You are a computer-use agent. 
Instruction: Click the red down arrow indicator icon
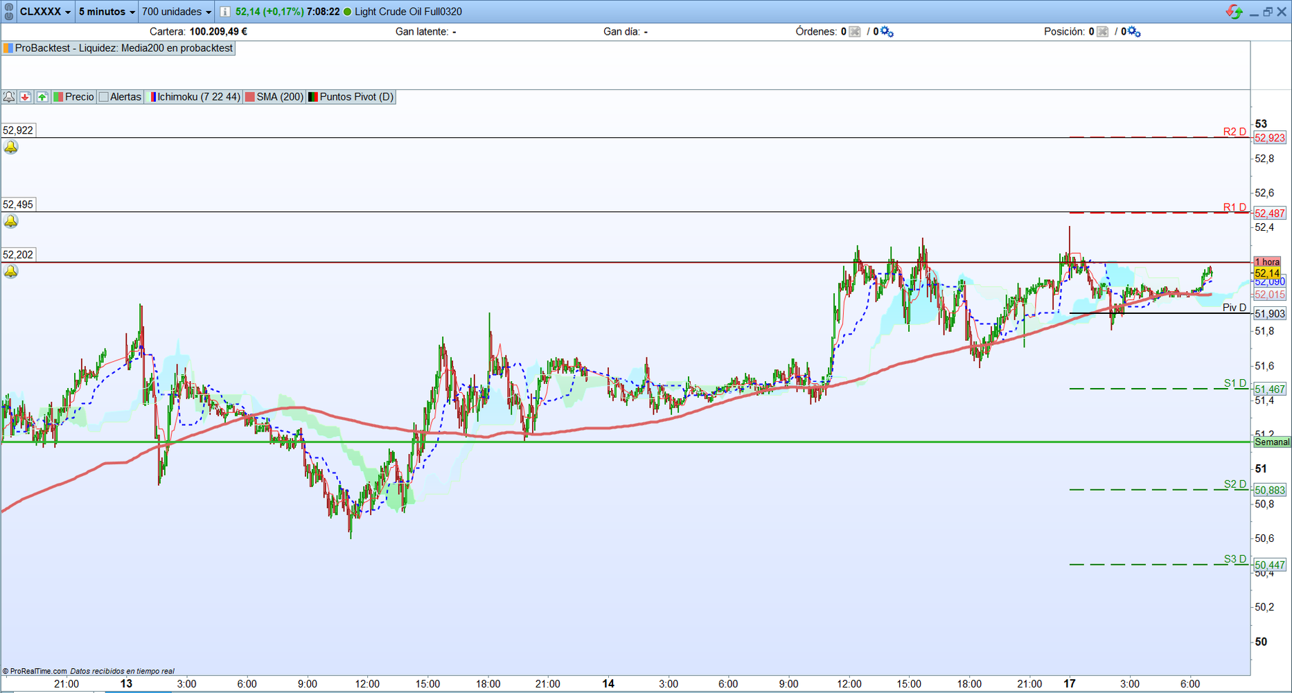pyautogui.click(x=26, y=97)
